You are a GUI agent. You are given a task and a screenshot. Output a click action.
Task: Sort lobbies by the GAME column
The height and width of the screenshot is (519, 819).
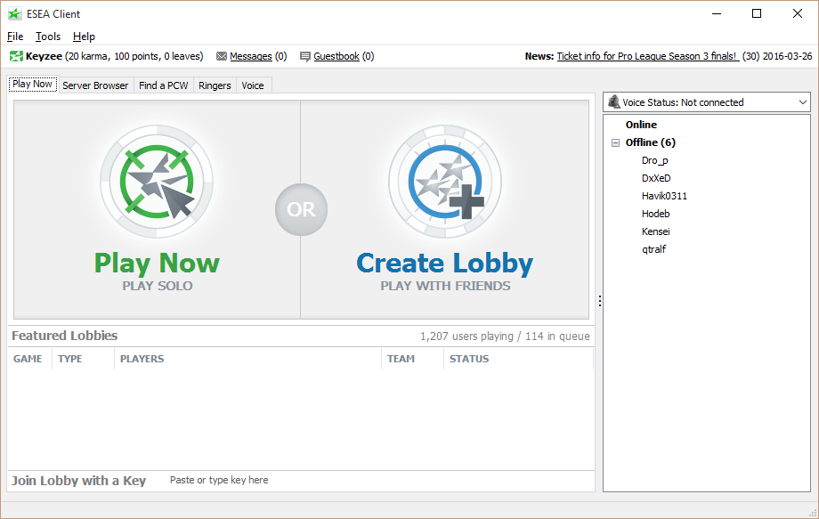tap(29, 359)
